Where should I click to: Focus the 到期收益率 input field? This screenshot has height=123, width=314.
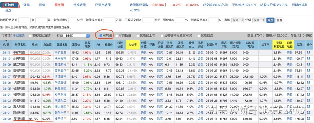213,20
